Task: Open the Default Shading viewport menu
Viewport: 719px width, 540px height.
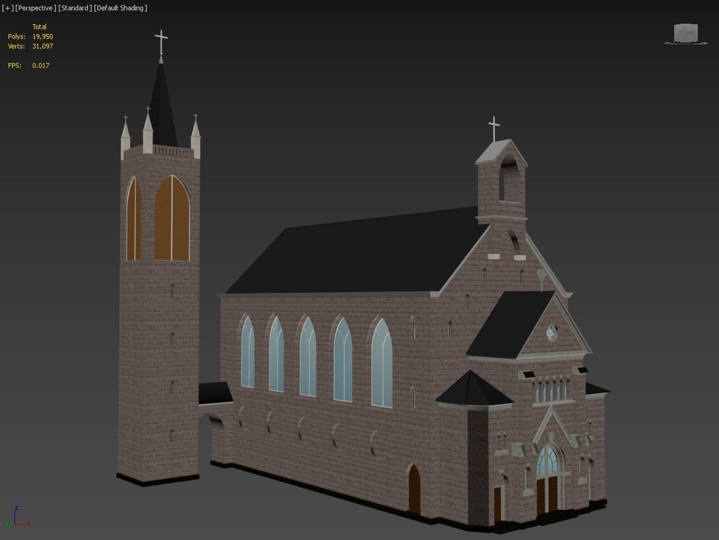Action: (x=121, y=8)
